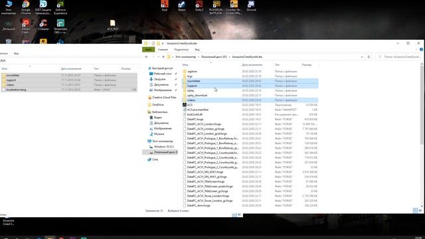425x239 pixels.
Task: Select the Rust game desktop icon
Action: 165,6
